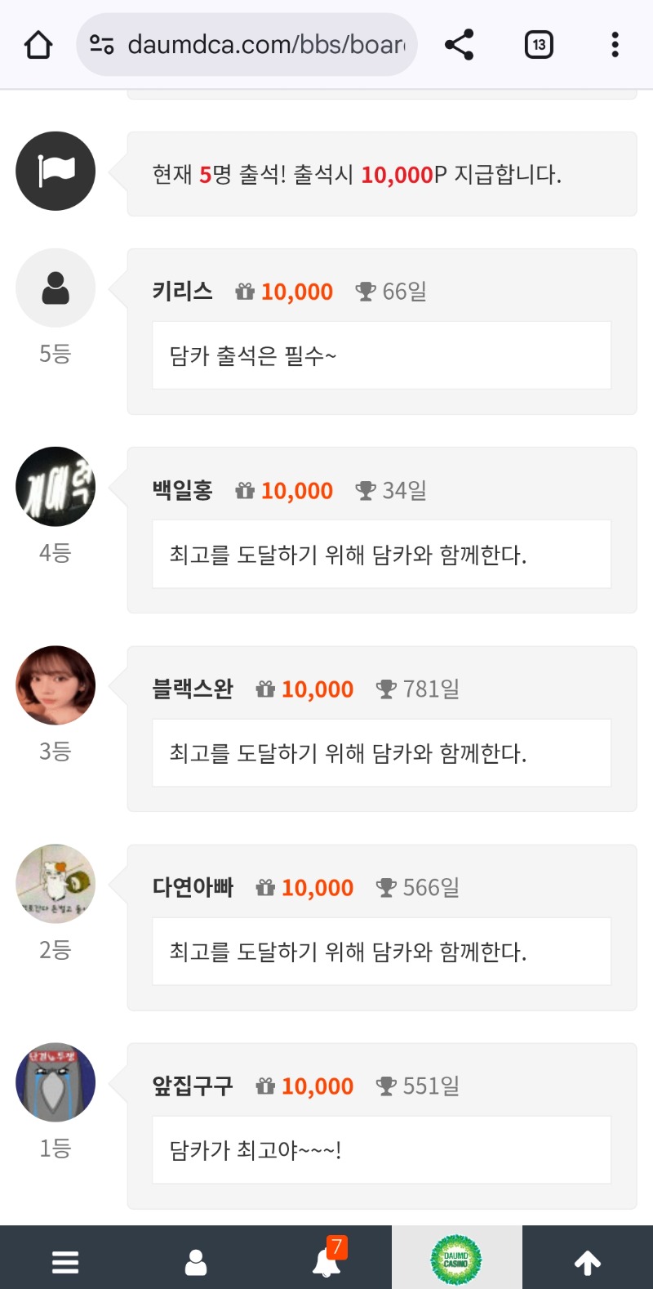
Task: Tap the share icon
Action: [x=460, y=45]
